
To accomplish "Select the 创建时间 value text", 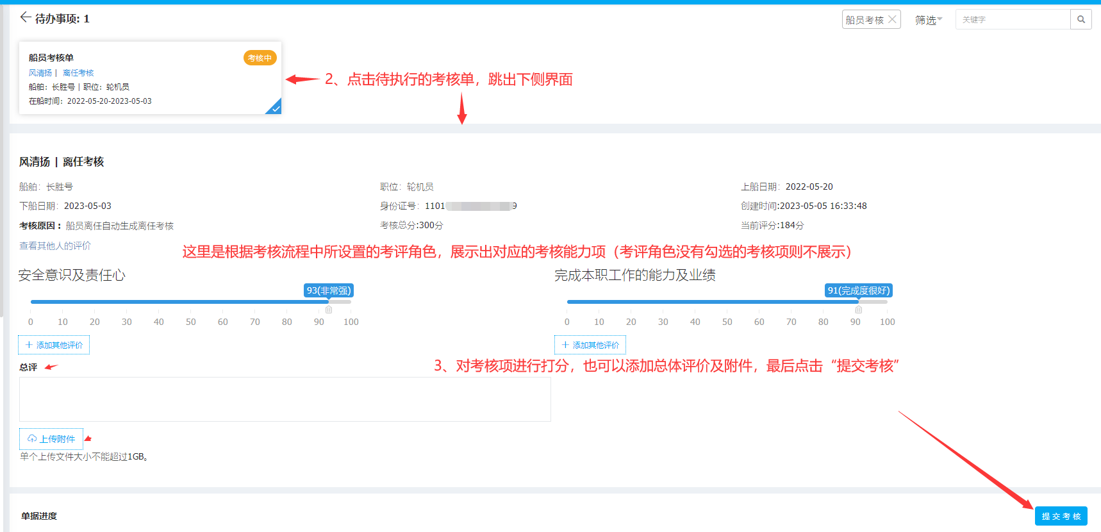I will (823, 206).
